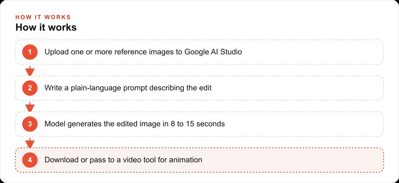Click the arrow between steps 2 and 3
This screenshot has width=399, height=183.
click(30, 106)
